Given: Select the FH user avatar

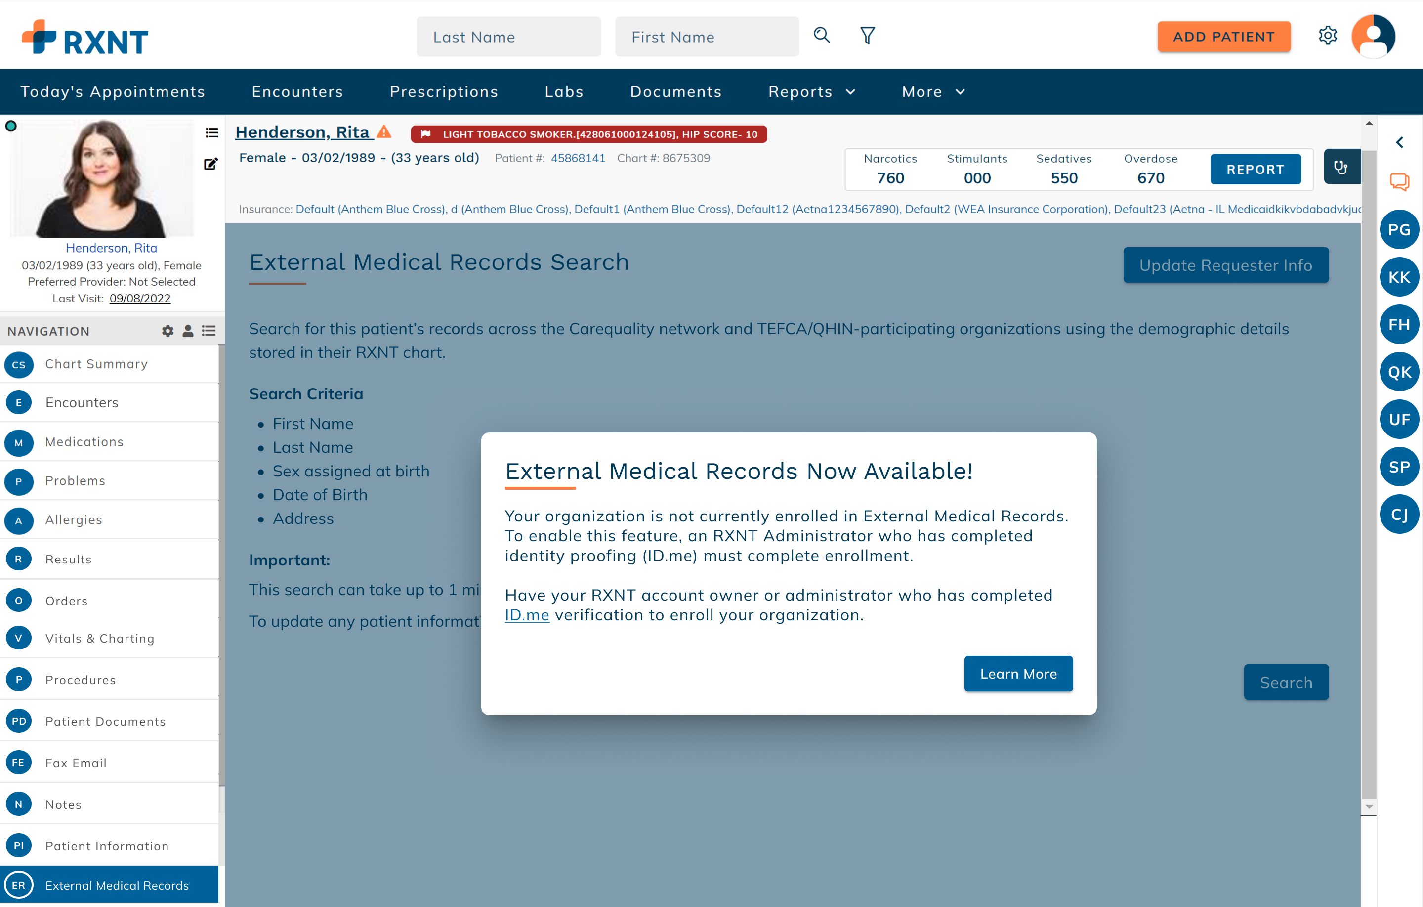Looking at the screenshot, I should [x=1399, y=325].
